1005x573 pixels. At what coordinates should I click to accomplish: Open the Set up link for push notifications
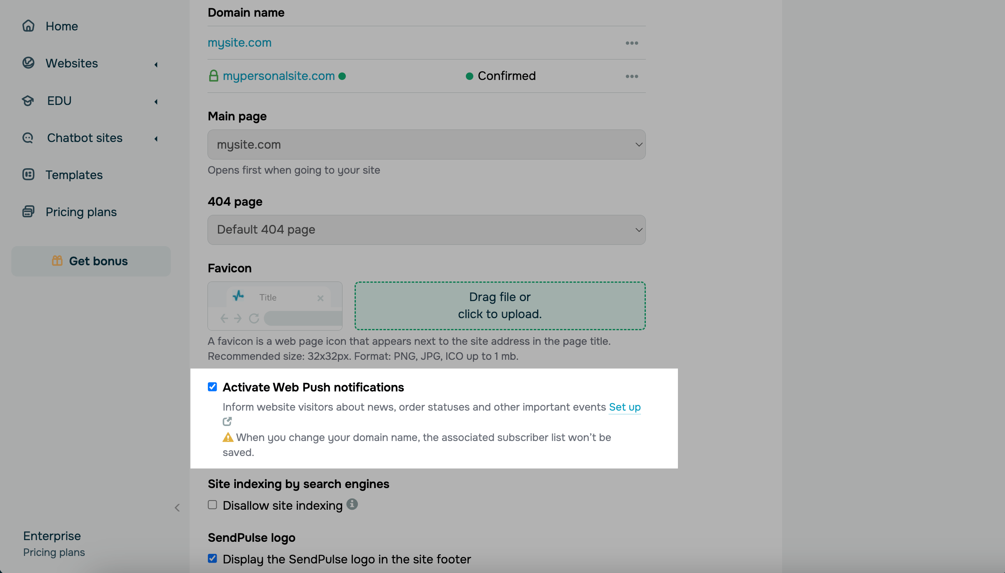coord(625,407)
